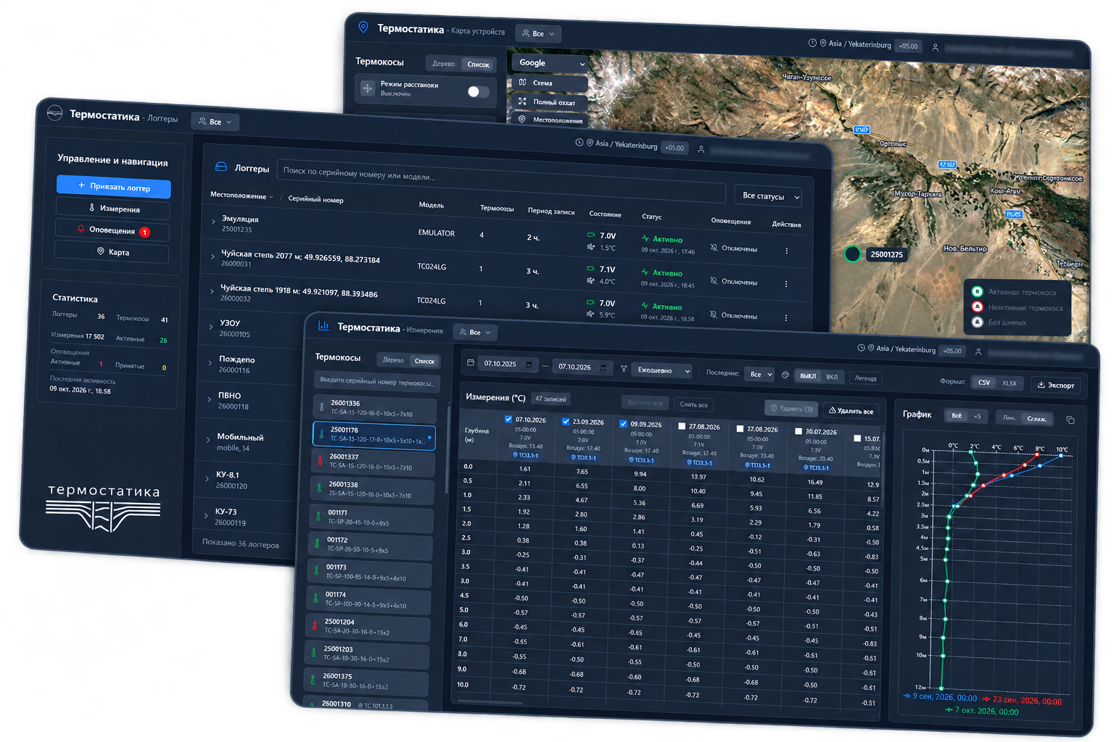The image size is (1114, 742).
Task: Uncheck the 07.10.2026 measurement column checkbox
Action: [x=508, y=419]
